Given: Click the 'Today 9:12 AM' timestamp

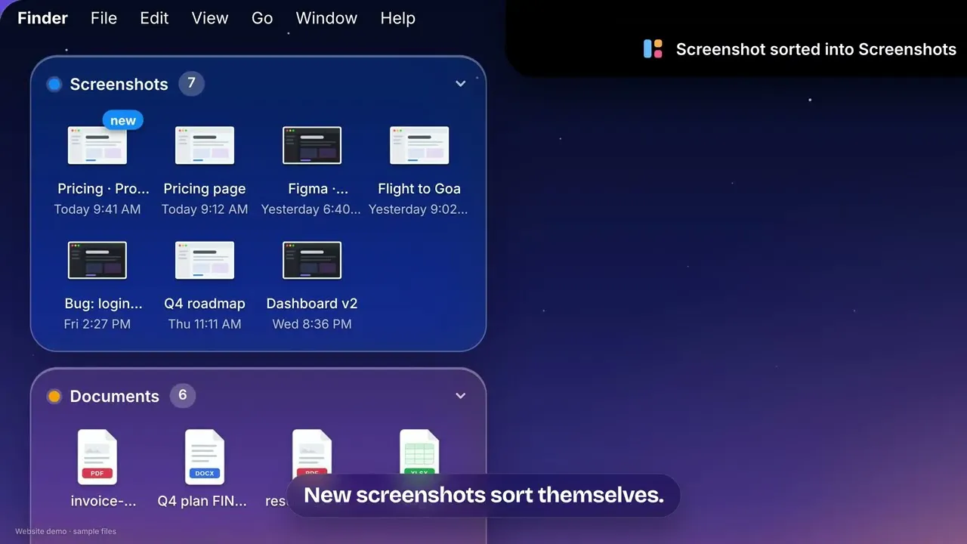Looking at the screenshot, I should [x=205, y=209].
